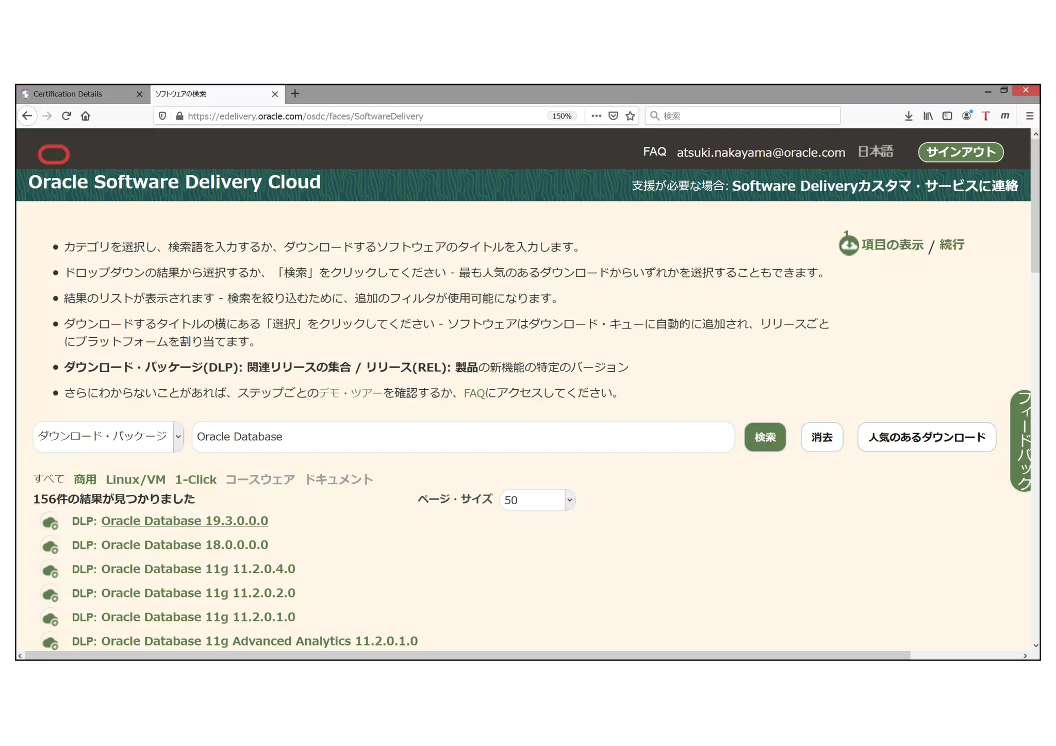Open the フィードバック feedback side tab
The image size is (1056, 746).
[x=1021, y=441]
